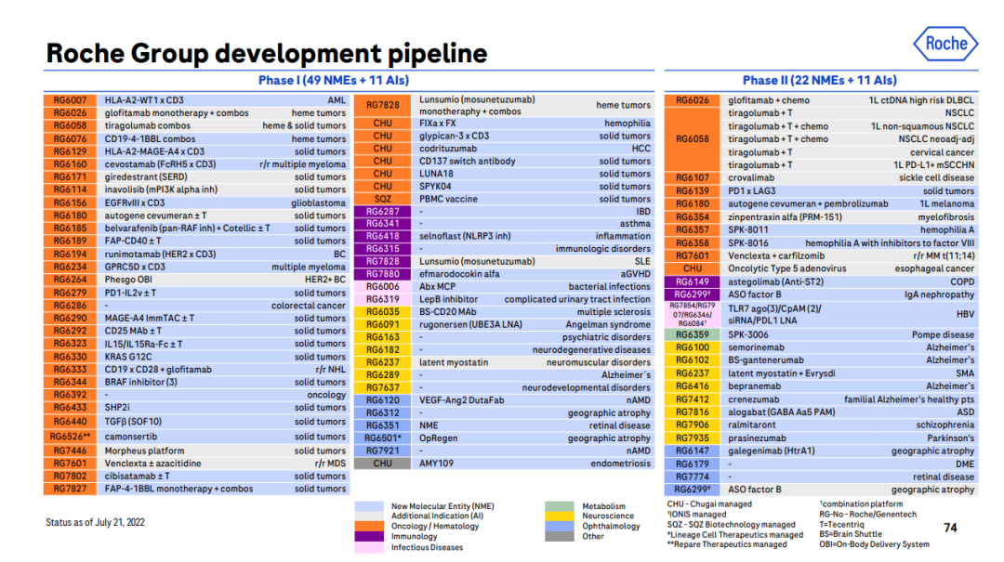1004x562 pixels.
Task: Click 'cevostamab (FcRH5 x CD3)' entry
Action: pos(160,164)
